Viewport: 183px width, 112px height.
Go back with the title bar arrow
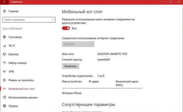(4, 2)
